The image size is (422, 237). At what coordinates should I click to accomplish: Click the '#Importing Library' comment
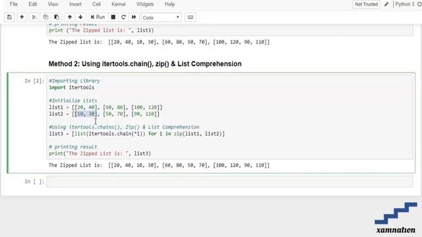point(75,80)
